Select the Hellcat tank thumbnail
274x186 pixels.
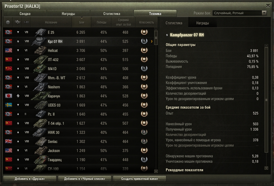[40, 51]
